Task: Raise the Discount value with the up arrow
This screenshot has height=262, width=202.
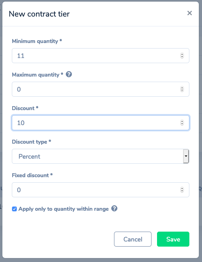Action: click(182, 121)
